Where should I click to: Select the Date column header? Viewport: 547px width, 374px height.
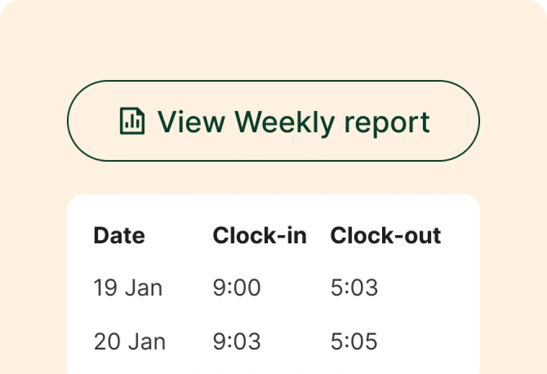[119, 235]
